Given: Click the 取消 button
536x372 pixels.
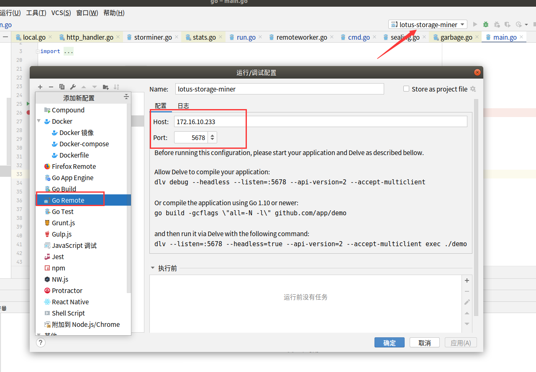Looking at the screenshot, I should 425,343.
